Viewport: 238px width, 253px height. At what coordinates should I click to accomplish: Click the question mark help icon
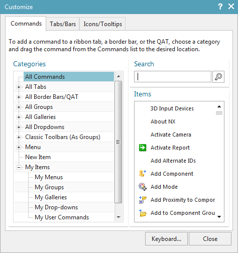pos(220,7)
